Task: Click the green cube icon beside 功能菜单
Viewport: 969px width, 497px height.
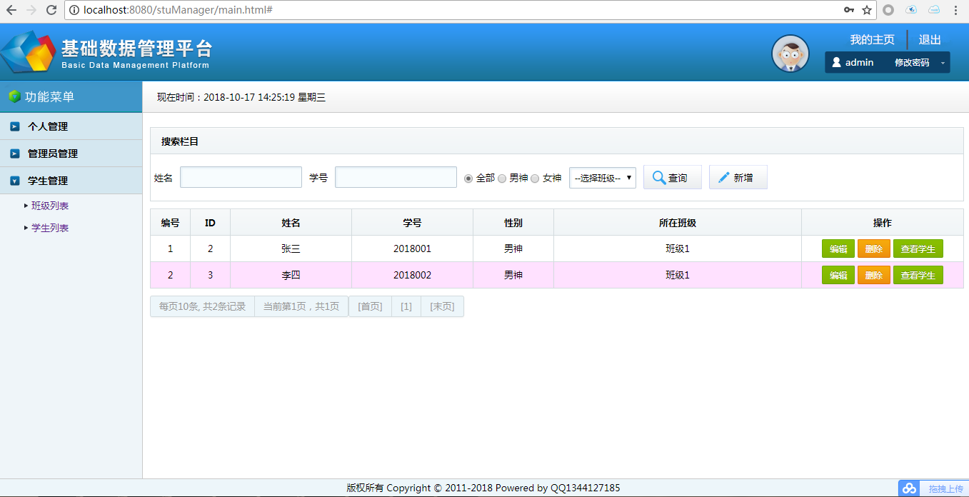Action: [14, 96]
